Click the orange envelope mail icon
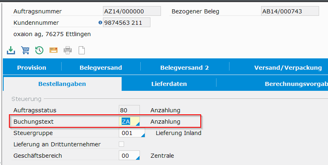Screen dimensions: 328x165 click(54, 50)
